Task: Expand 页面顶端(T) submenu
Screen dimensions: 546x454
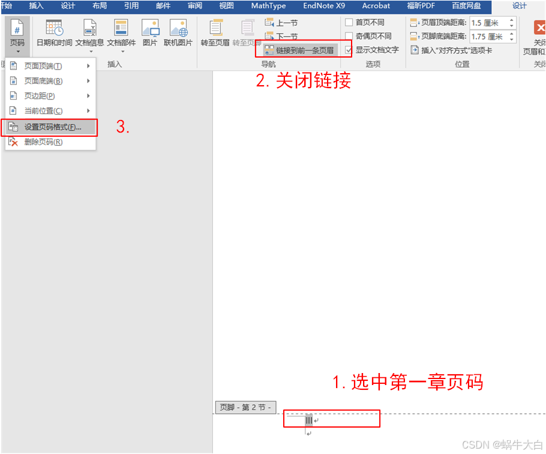Action: [x=50, y=66]
